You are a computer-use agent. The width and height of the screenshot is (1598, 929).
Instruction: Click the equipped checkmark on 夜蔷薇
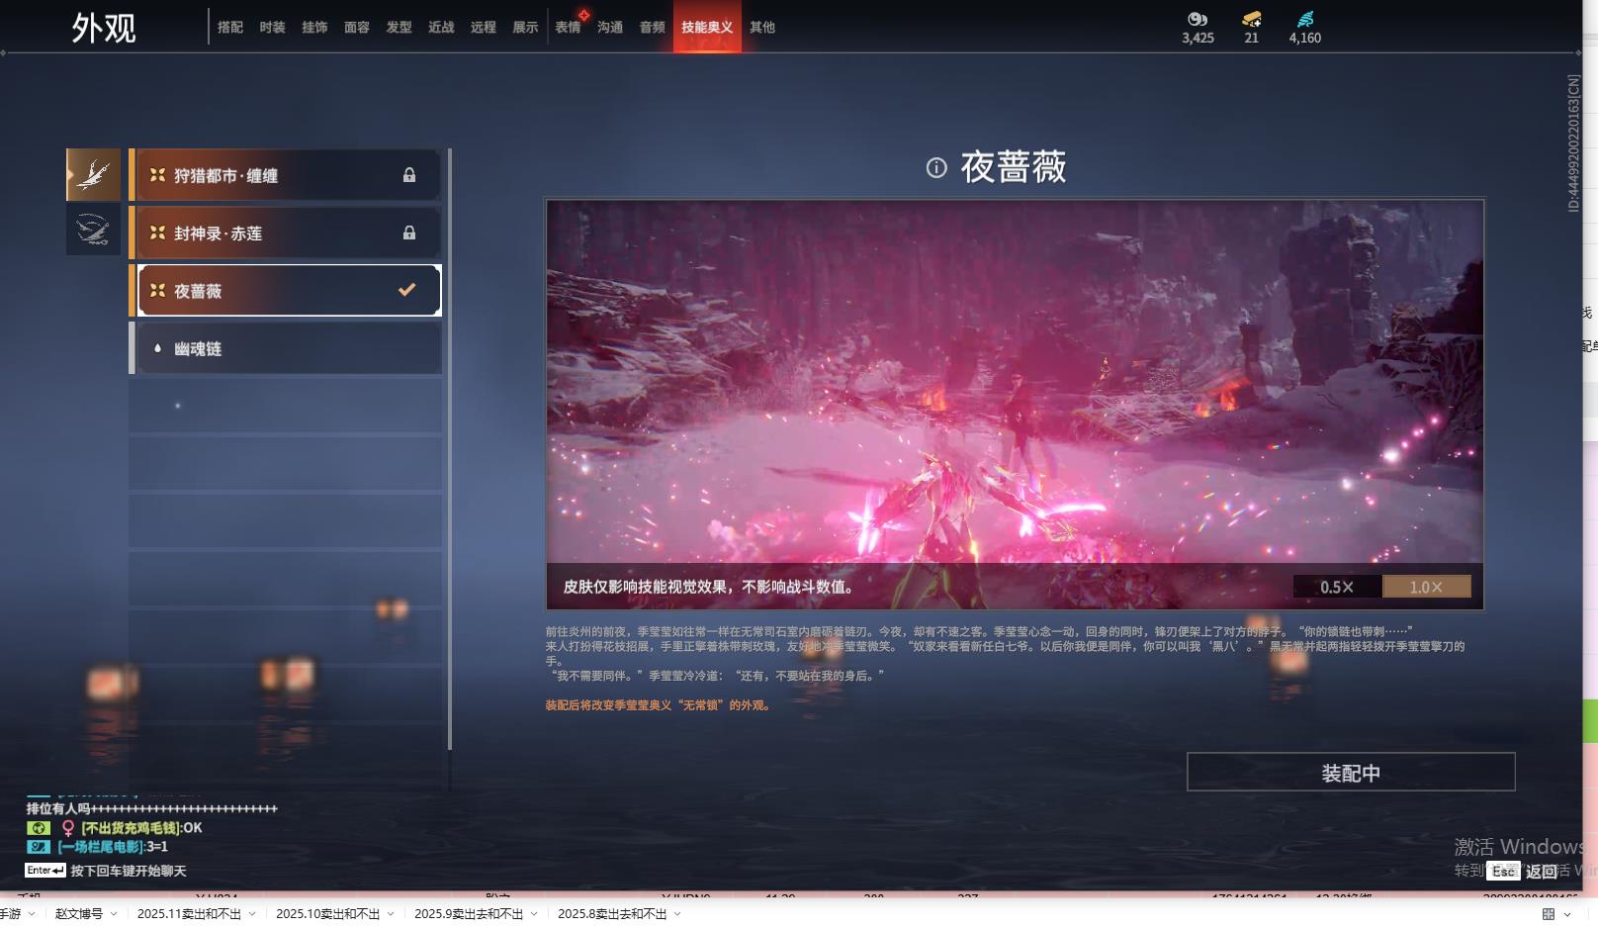[x=406, y=290]
